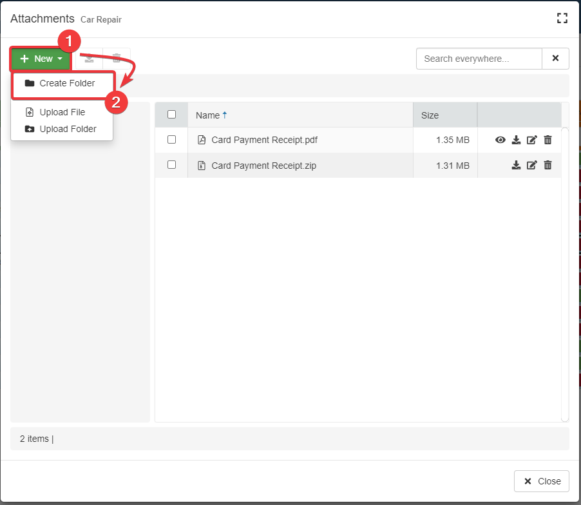
Task: Collapse the New dropdown button
Action: pyautogui.click(x=41, y=59)
